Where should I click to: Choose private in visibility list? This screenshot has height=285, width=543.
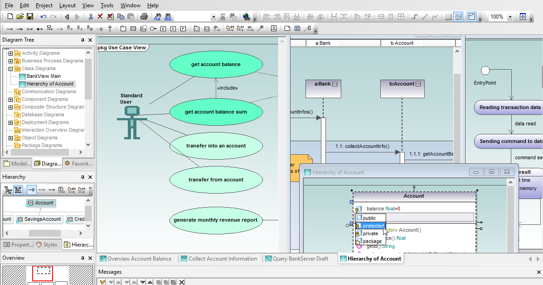370,233
